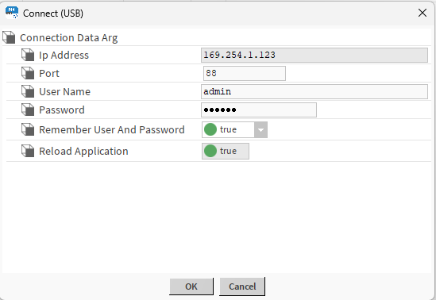This screenshot has width=436, height=300.
Task: Click the cube icon beside Connection Data Arg
Action: [9, 37]
